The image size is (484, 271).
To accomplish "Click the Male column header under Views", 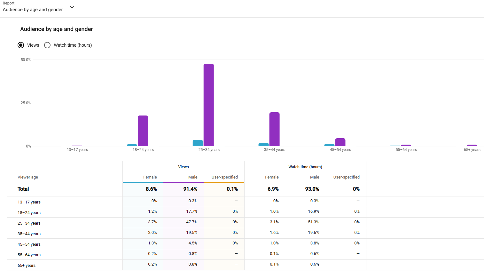I will (x=193, y=177).
